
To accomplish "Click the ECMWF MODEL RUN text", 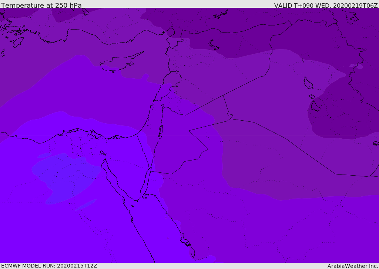I will [x=49, y=266].
